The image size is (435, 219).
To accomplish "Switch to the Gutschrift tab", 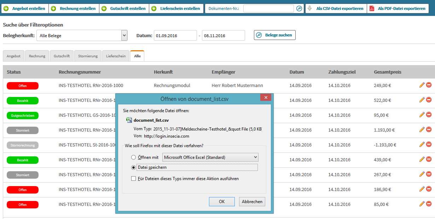I will point(62,56).
